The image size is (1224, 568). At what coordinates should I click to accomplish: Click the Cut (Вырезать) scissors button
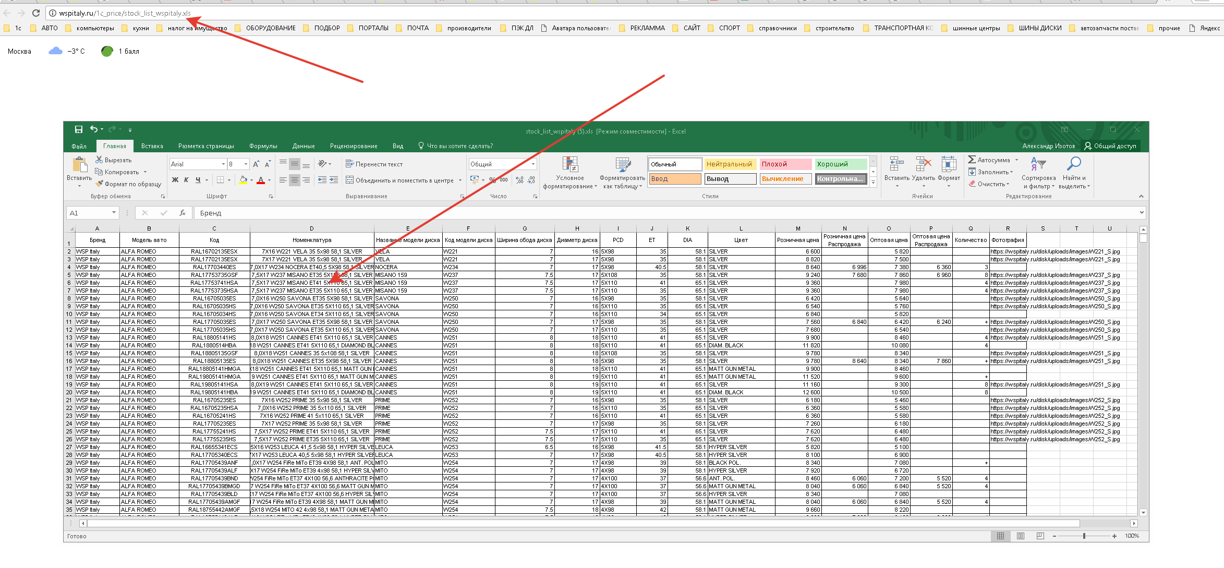(113, 160)
